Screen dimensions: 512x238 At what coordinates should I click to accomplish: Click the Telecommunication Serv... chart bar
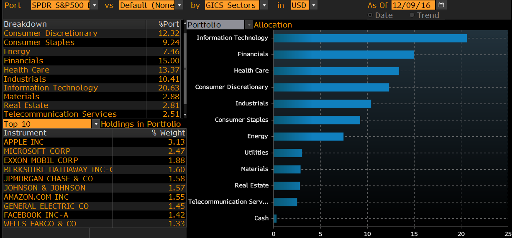click(x=285, y=202)
